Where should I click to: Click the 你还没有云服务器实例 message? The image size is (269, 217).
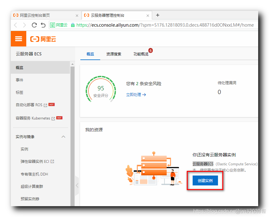[214, 155]
